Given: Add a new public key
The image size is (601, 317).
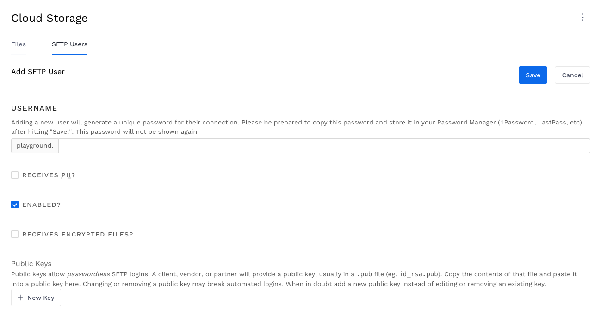Looking at the screenshot, I should (x=36, y=298).
